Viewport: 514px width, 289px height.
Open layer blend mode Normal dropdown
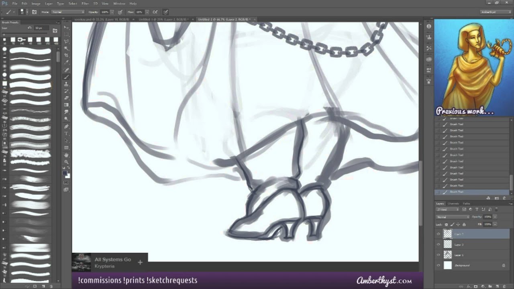point(453,217)
